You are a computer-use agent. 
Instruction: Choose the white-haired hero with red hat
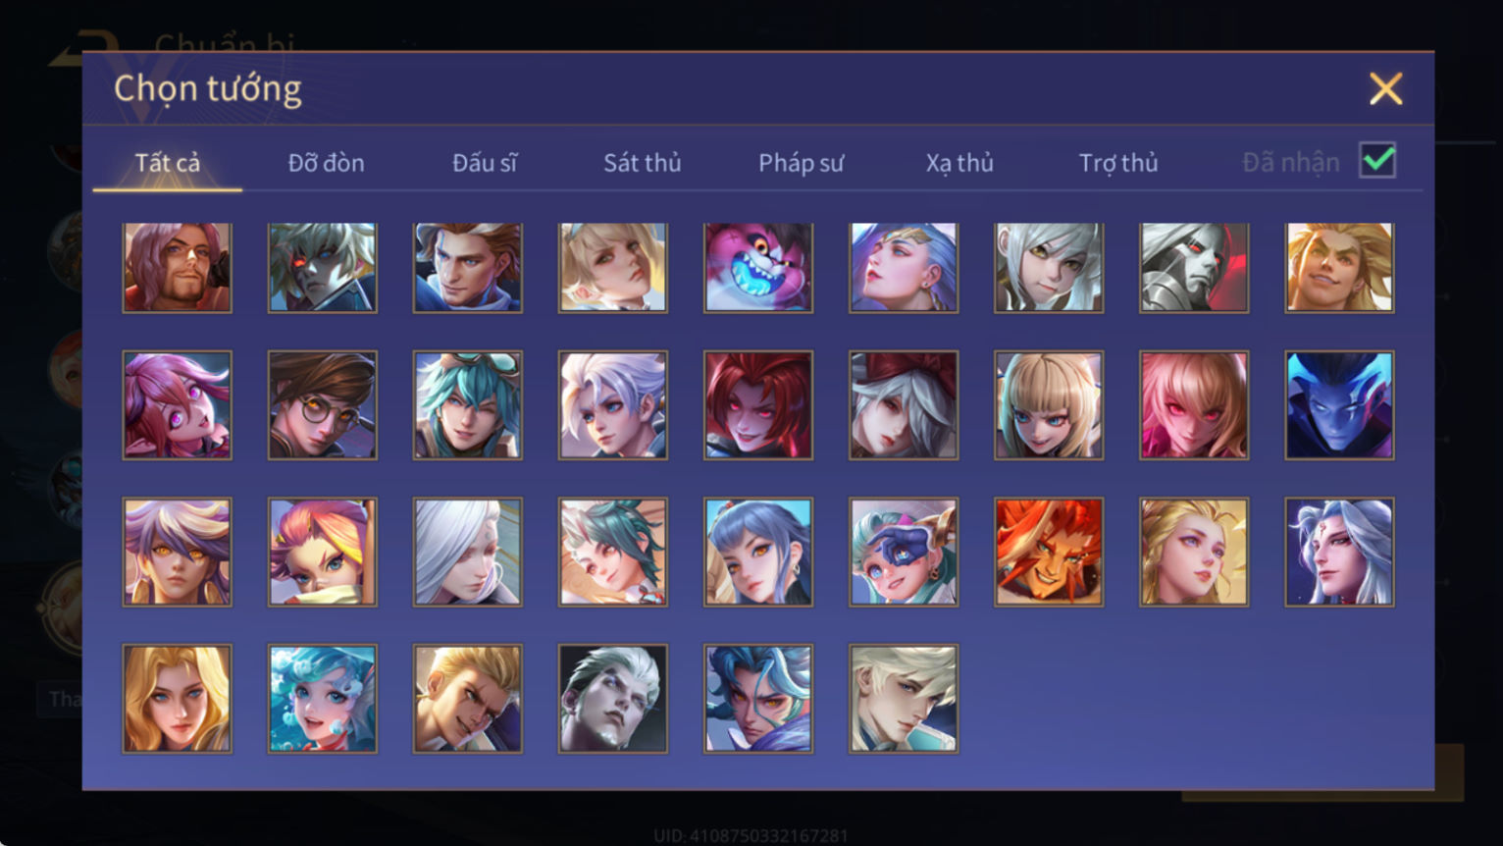click(904, 405)
